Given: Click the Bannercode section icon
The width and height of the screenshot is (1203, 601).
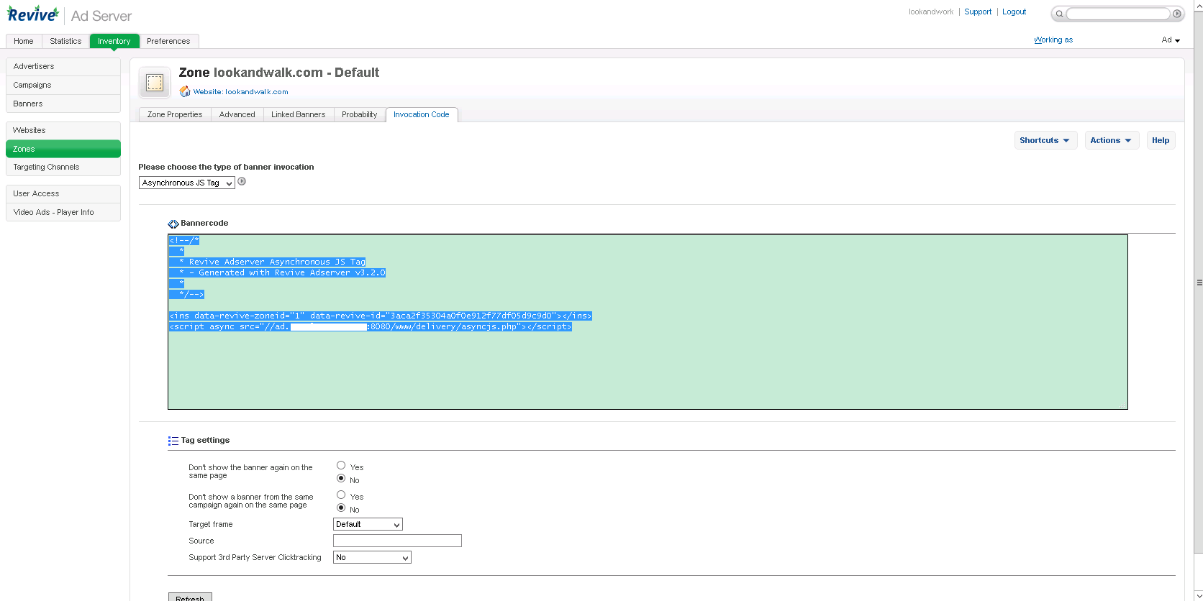Looking at the screenshot, I should 173,224.
